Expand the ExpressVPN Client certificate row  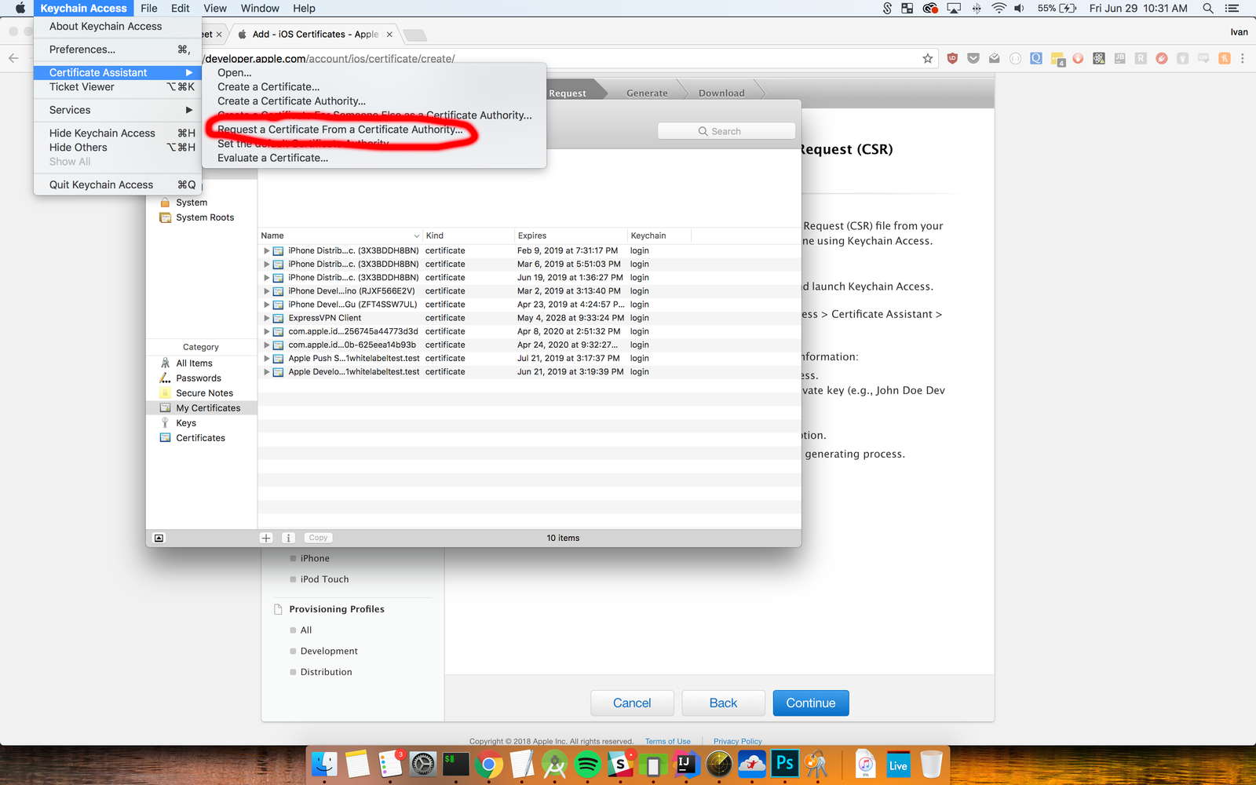pyautogui.click(x=266, y=318)
